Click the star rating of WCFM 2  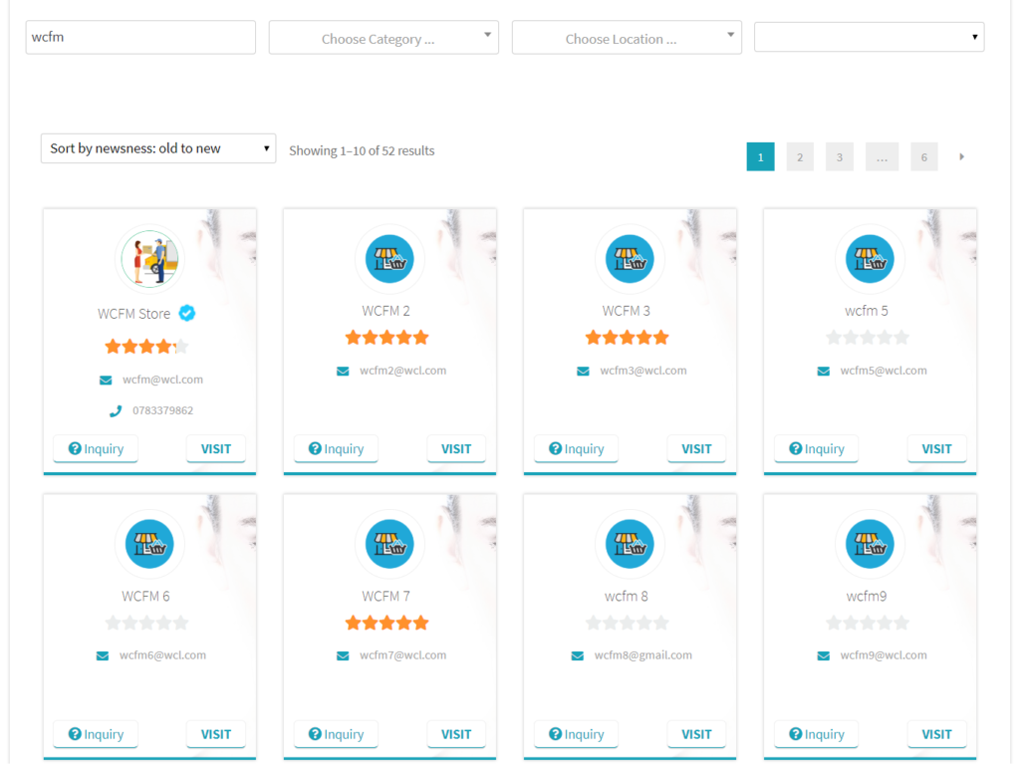click(387, 338)
